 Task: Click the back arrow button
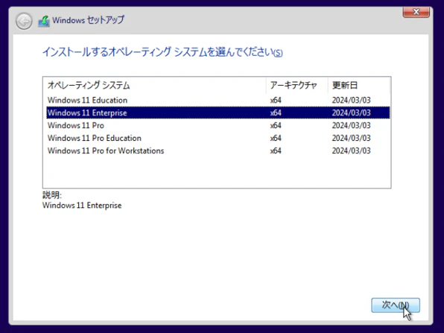tap(24, 21)
